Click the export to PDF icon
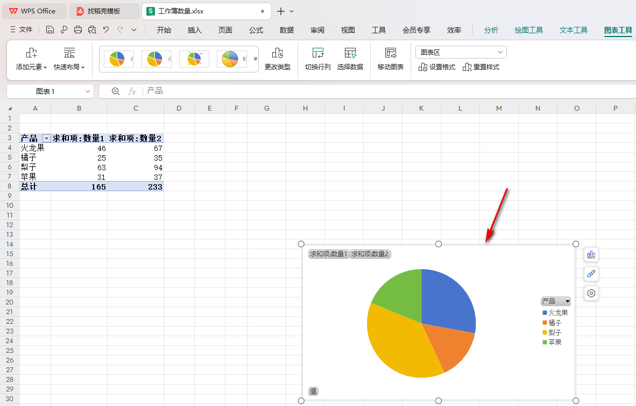 click(63, 30)
